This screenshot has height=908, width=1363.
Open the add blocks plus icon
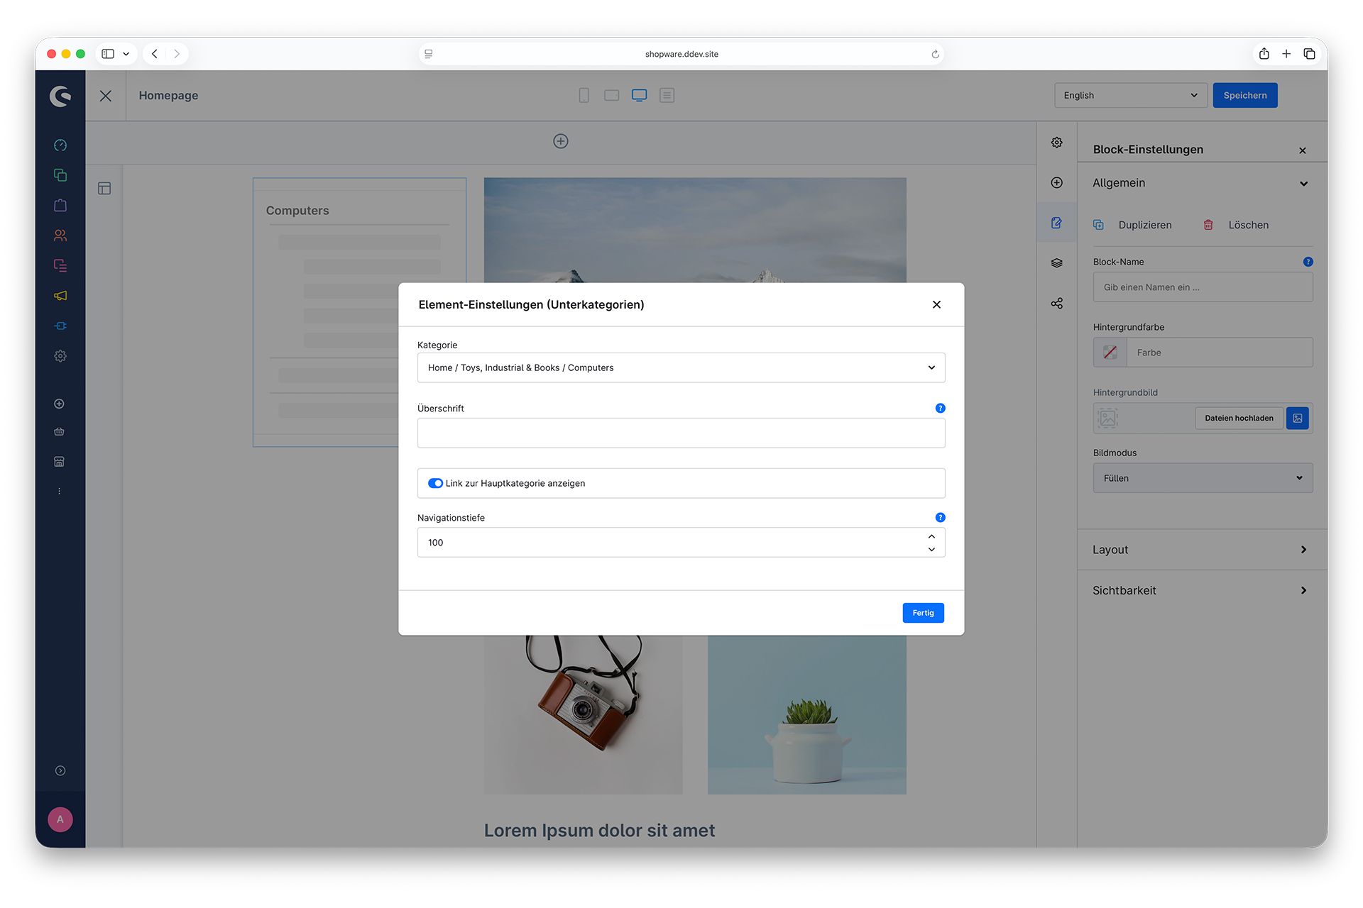pos(1057,183)
